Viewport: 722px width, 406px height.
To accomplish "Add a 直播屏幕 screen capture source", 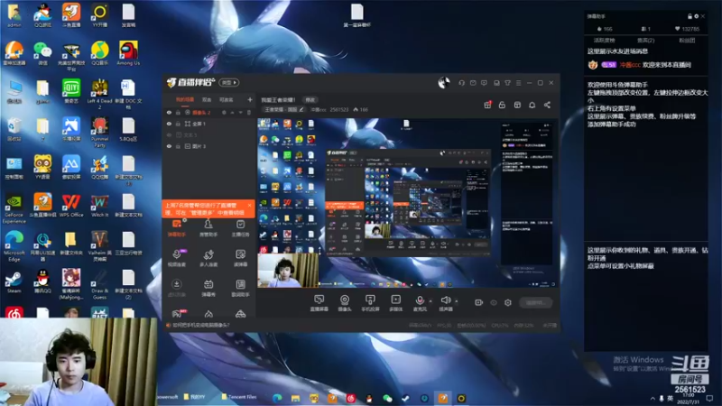I will 319,303.
